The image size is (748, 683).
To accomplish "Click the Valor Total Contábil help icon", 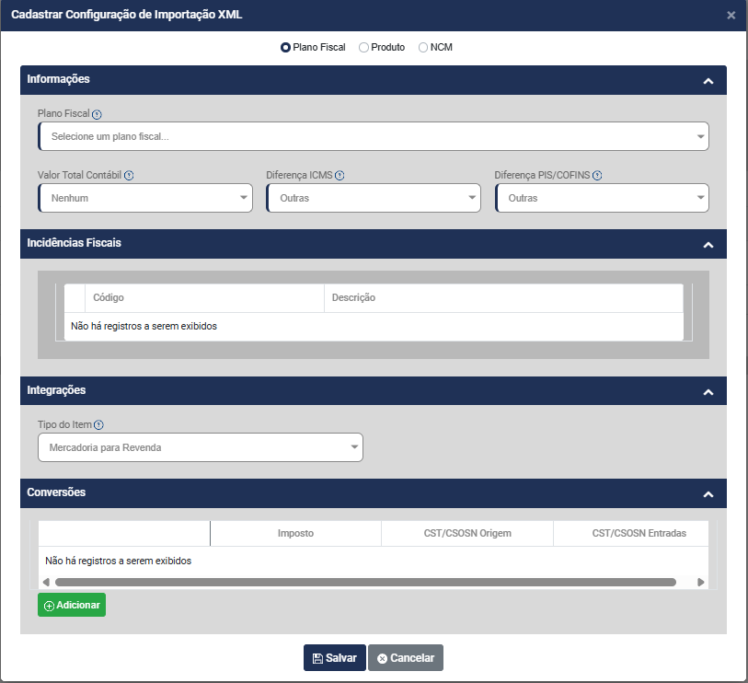I will point(129,176).
